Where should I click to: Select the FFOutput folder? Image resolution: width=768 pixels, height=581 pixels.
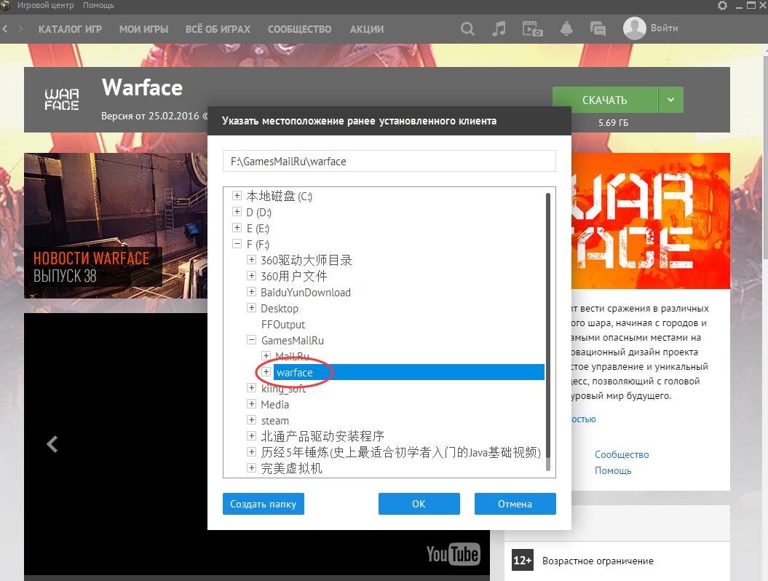(x=283, y=324)
